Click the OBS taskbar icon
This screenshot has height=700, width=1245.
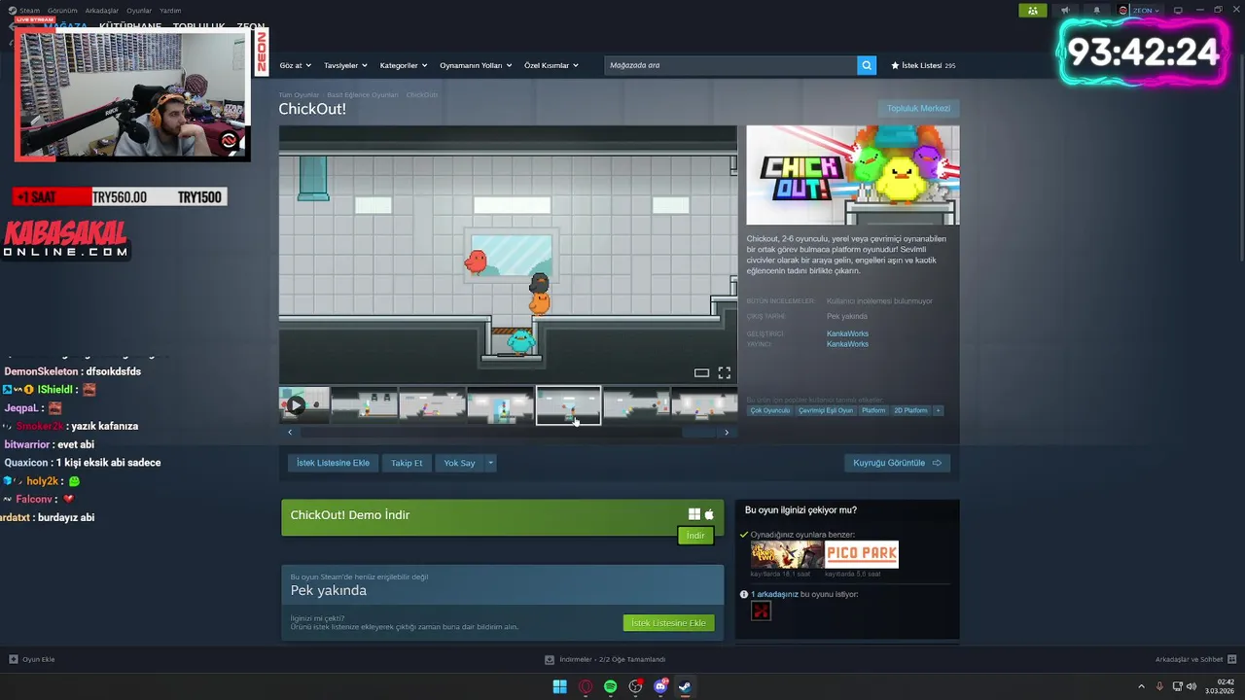click(x=635, y=686)
